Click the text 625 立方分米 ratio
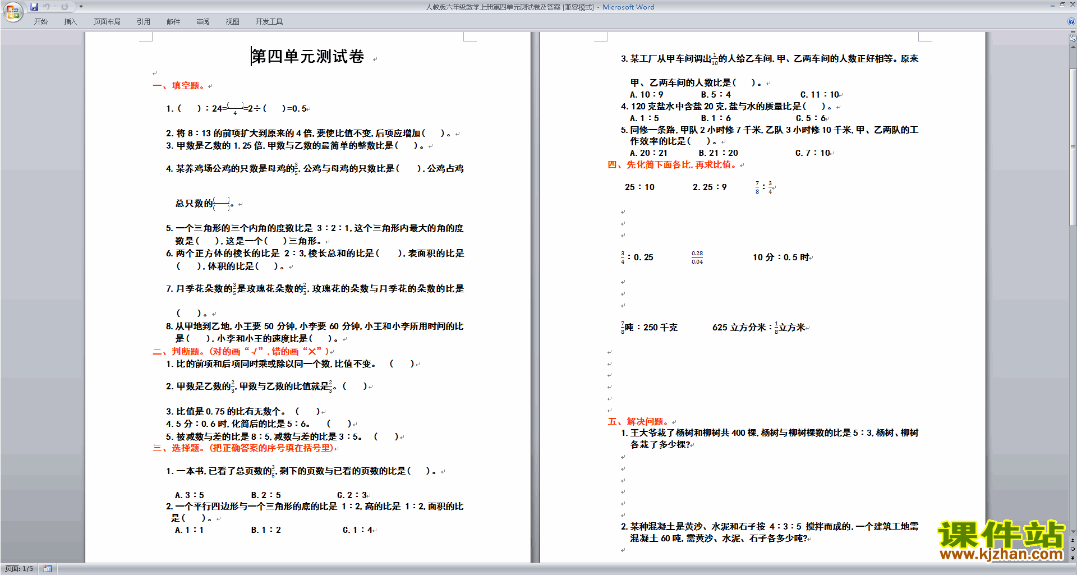This screenshot has width=1077, height=575. click(x=758, y=328)
